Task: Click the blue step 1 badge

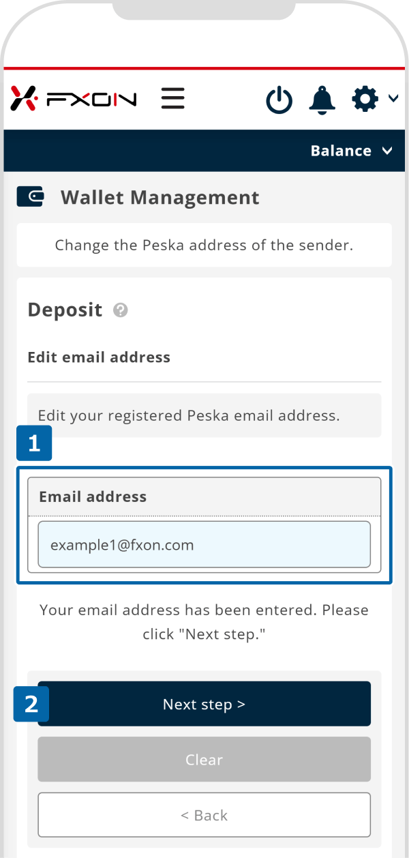Action: [x=34, y=444]
